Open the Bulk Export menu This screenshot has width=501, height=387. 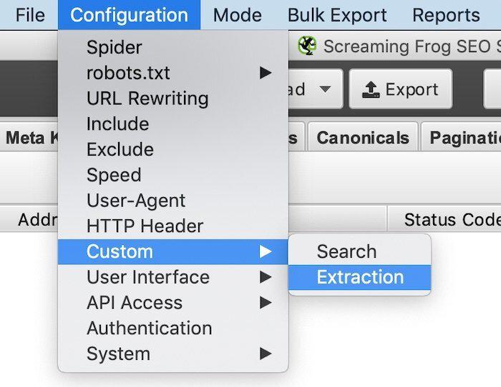(337, 15)
